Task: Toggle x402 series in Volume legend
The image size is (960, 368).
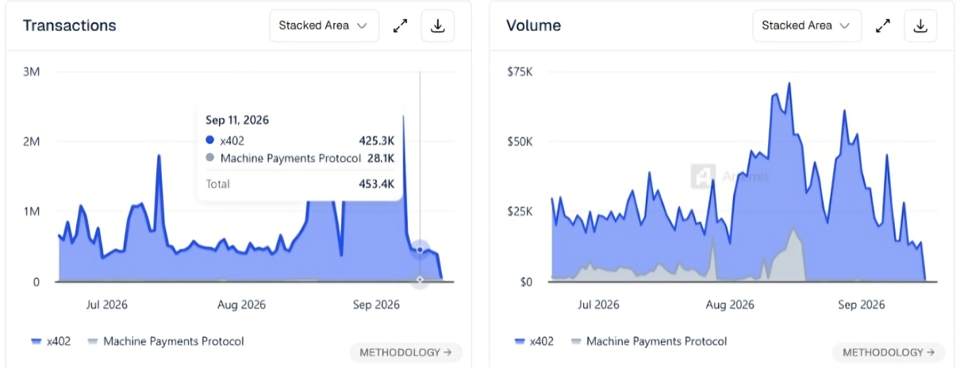Action: click(x=534, y=341)
